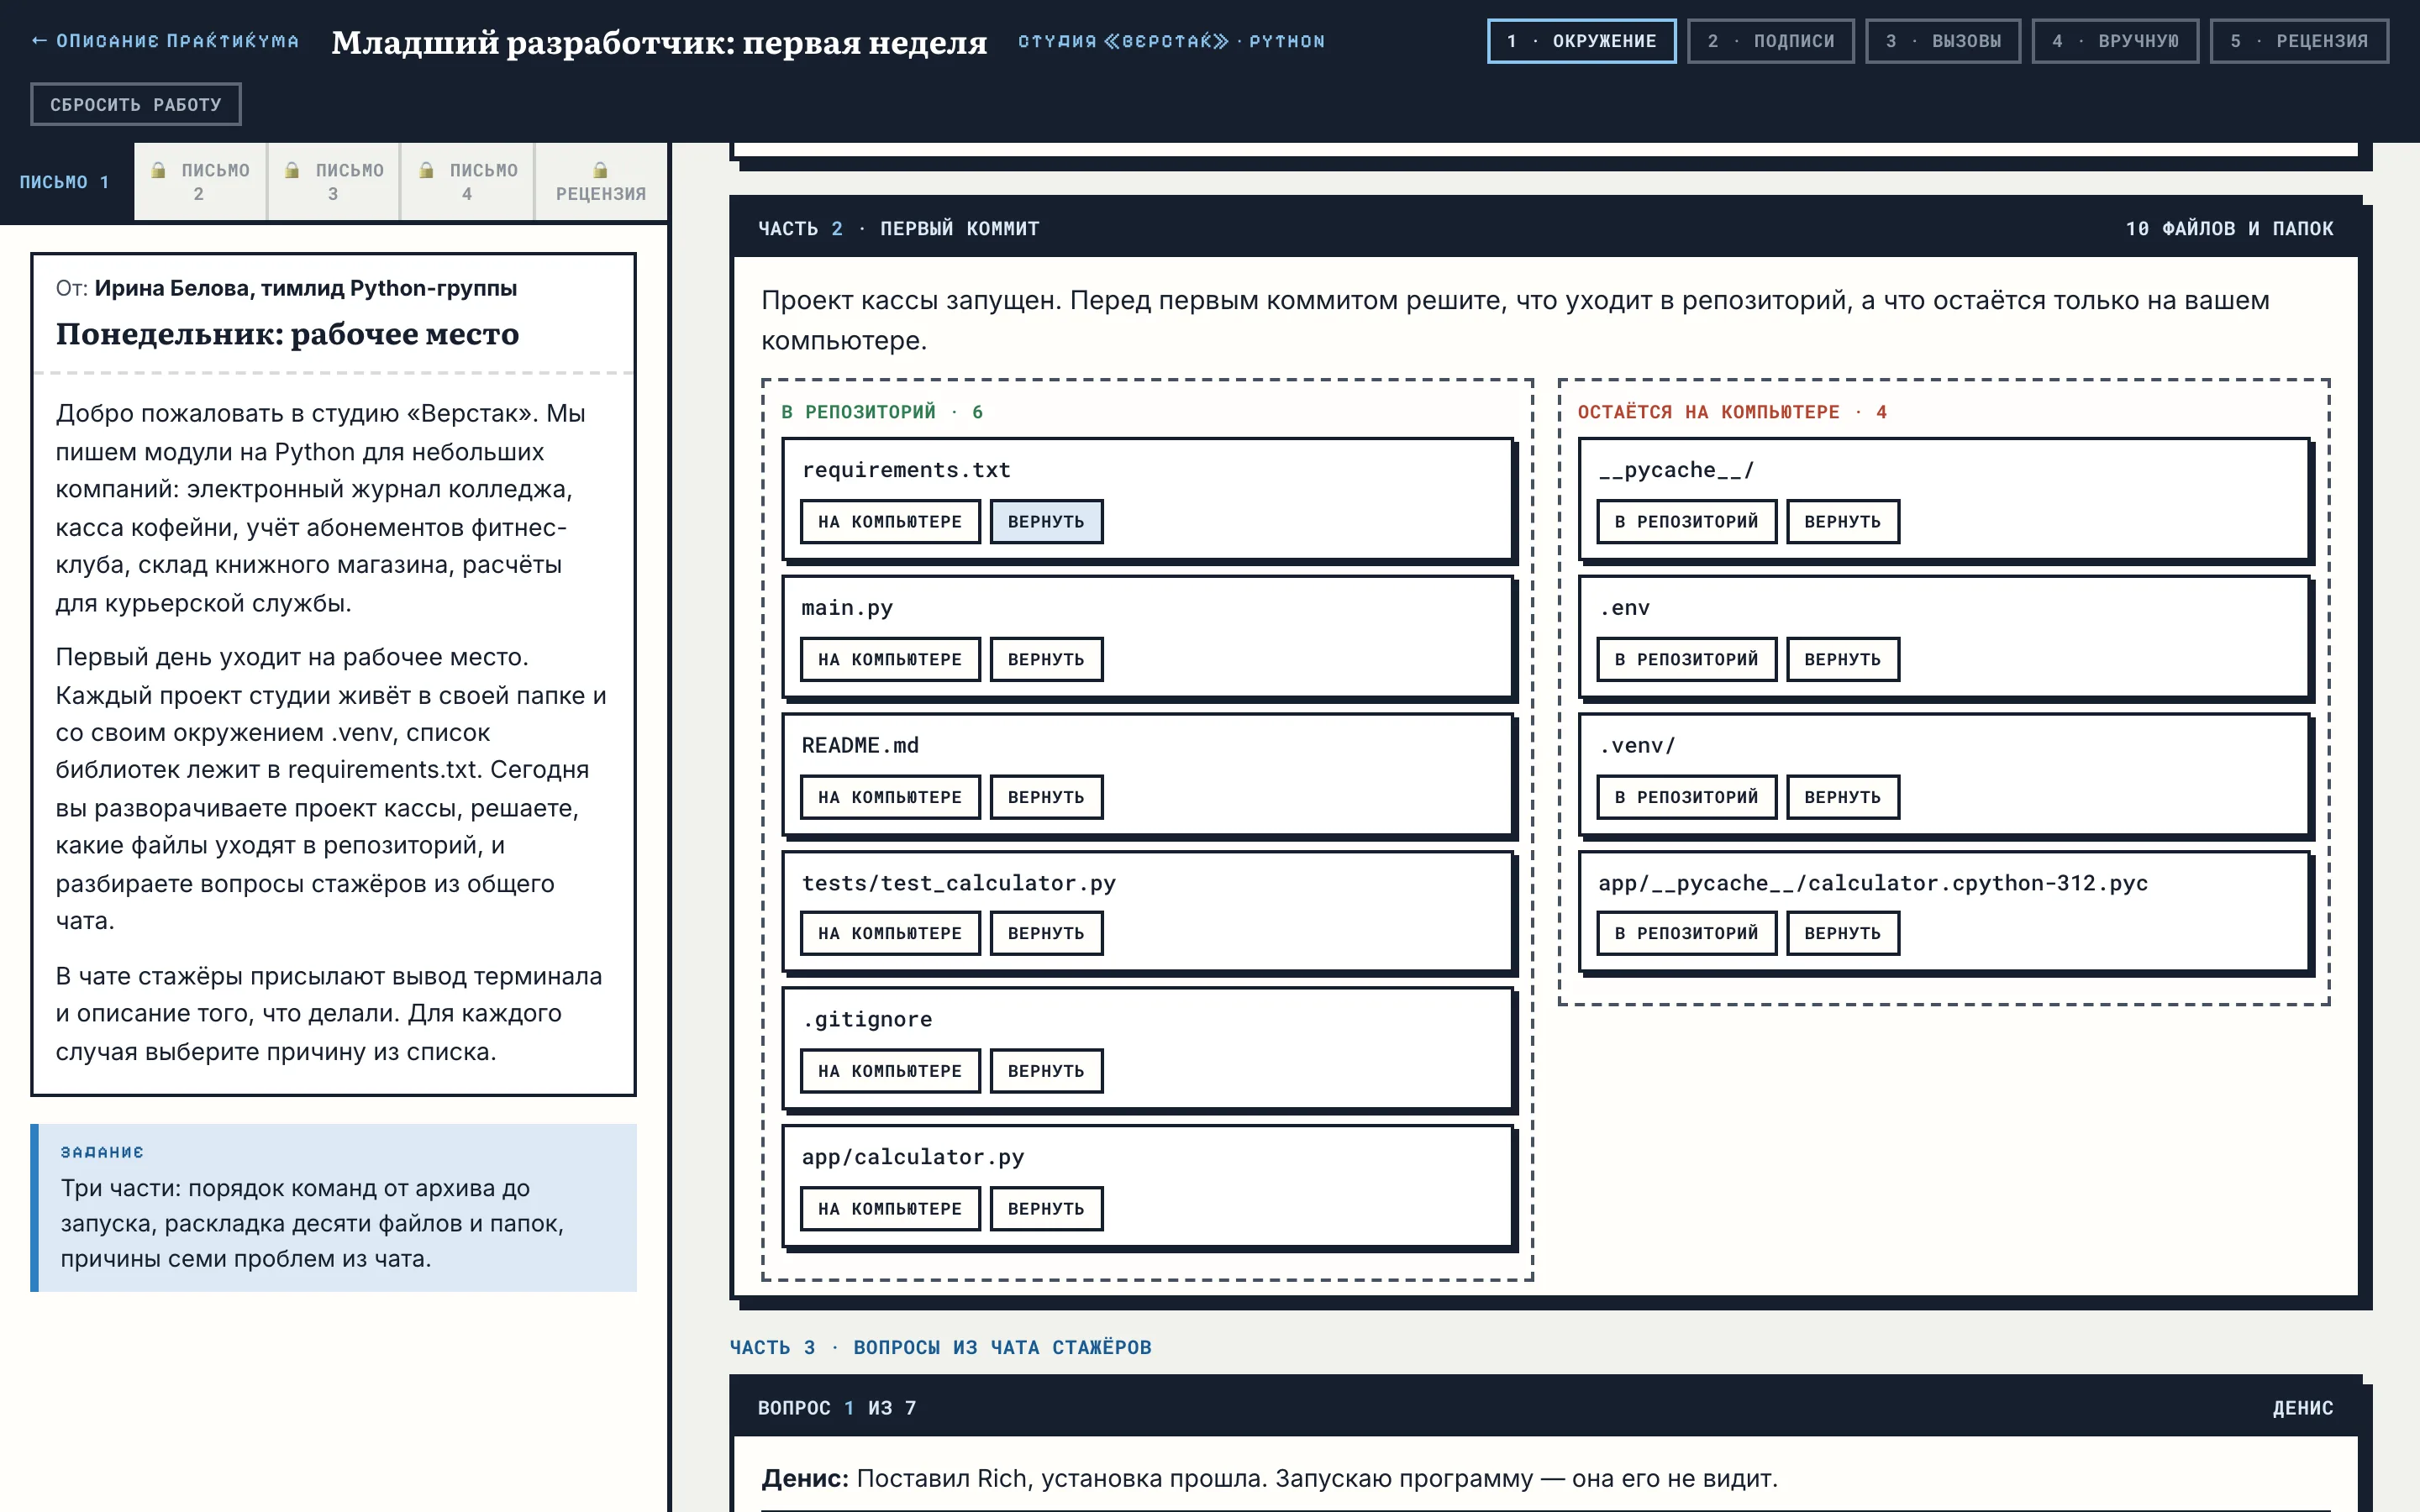Click Вернуть for tests/test_calculator.py
The height and width of the screenshot is (1512, 2420).
pos(1046,933)
